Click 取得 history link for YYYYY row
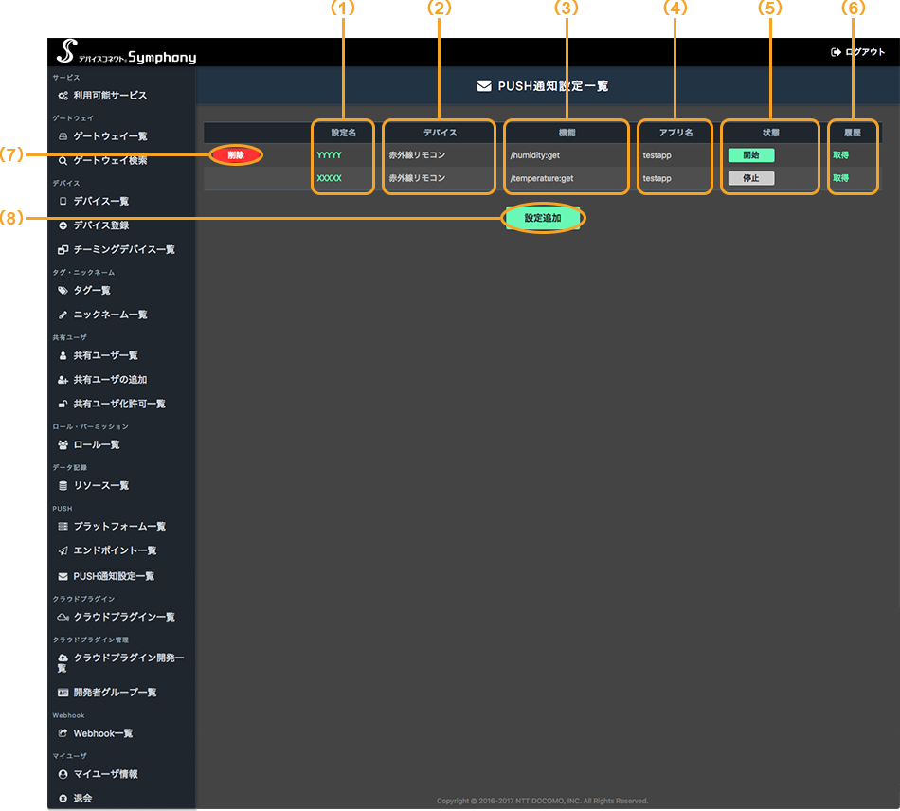The image size is (900, 811). [x=840, y=155]
